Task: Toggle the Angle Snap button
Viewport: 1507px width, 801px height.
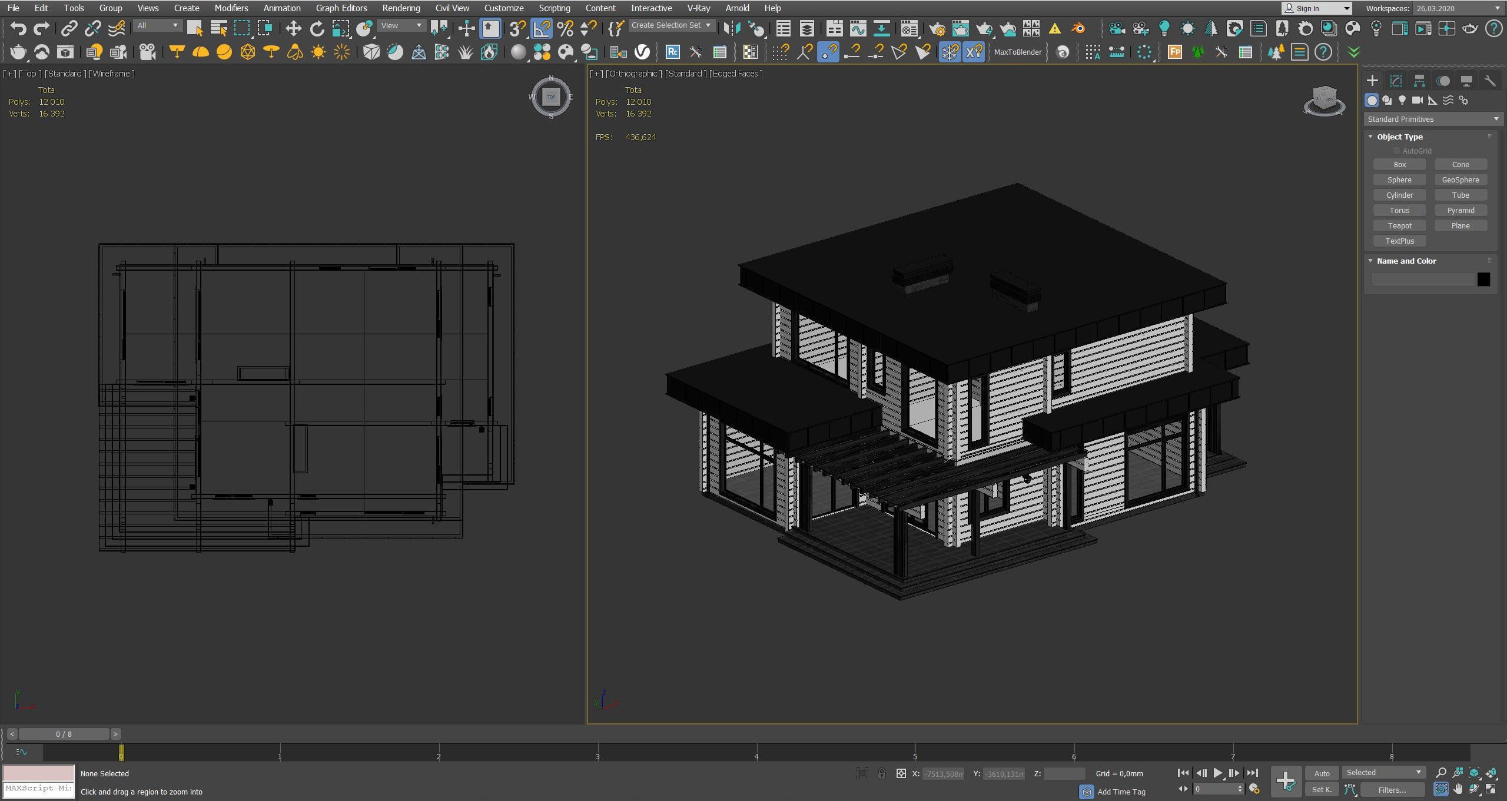Action: coord(542,28)
